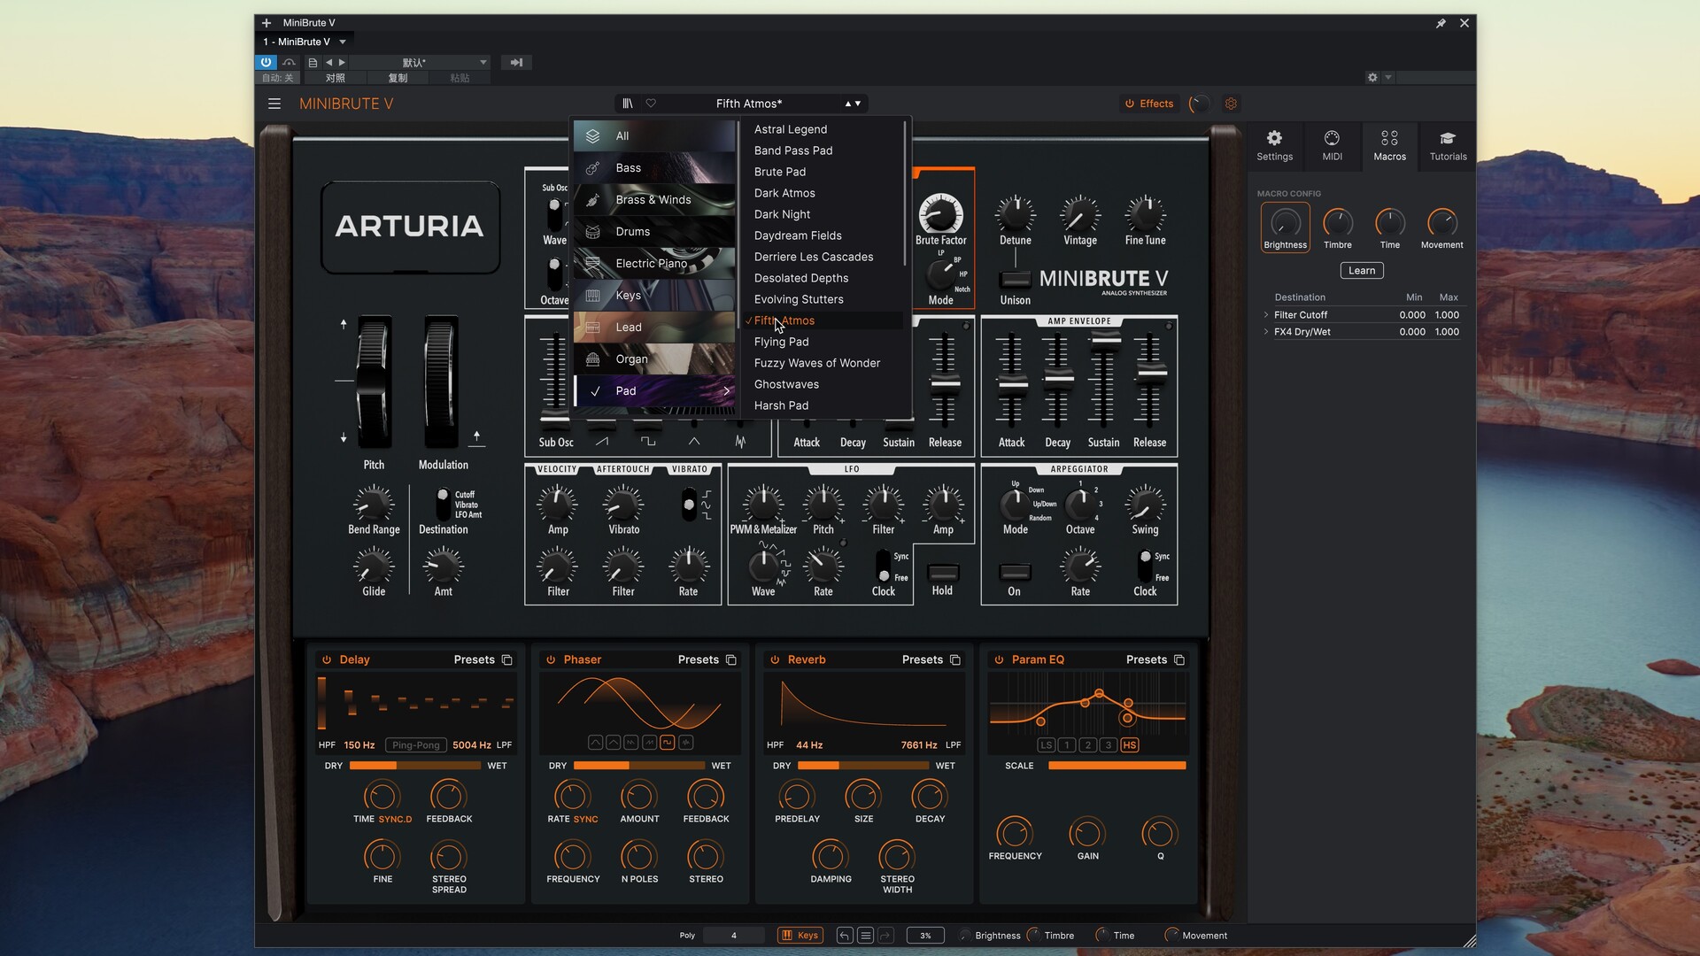Click the side-chain arrow icon in host bar
Screen dimensions: 1700x956
point(516,62)
